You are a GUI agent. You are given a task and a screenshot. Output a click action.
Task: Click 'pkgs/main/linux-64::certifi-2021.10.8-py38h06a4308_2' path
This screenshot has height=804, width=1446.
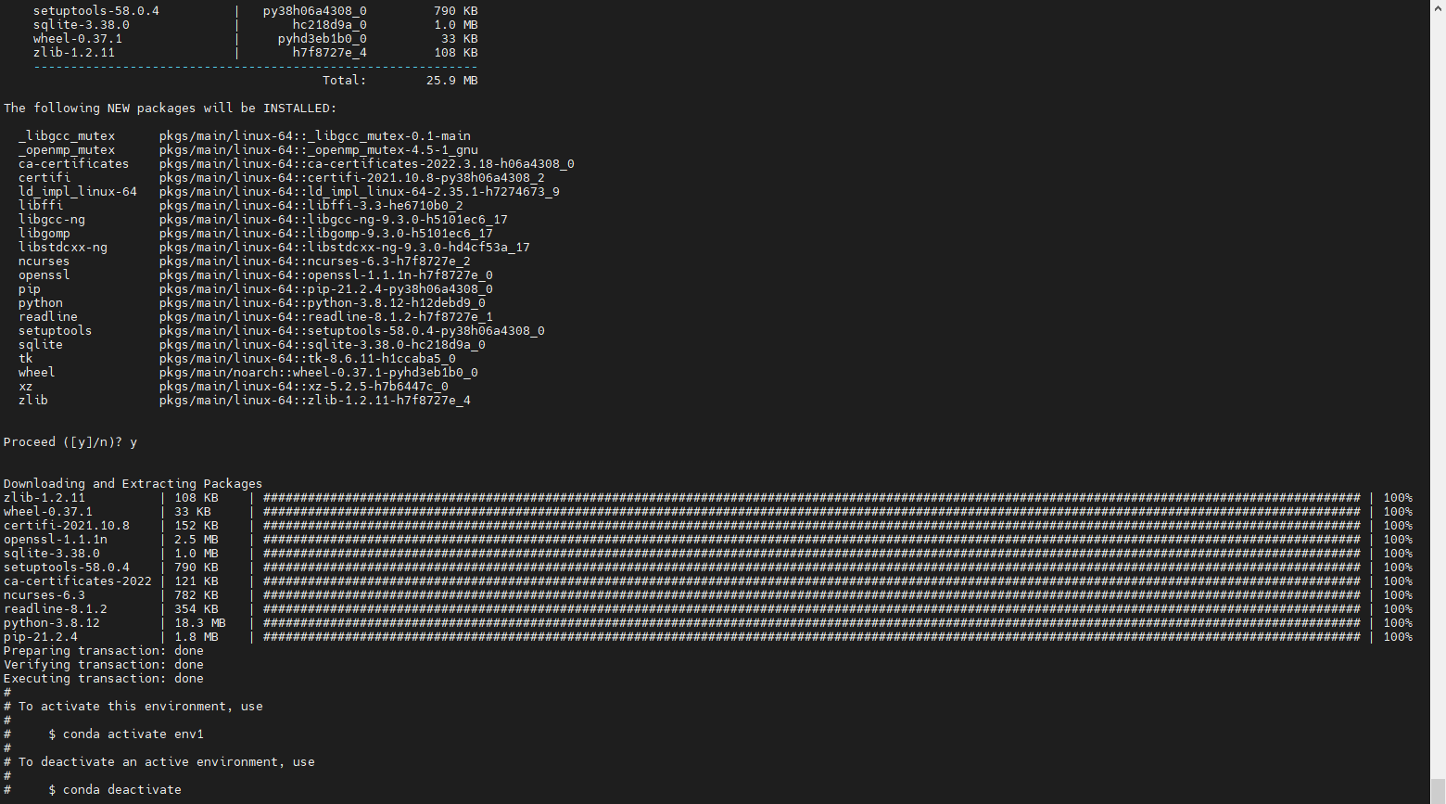(352, 178)
